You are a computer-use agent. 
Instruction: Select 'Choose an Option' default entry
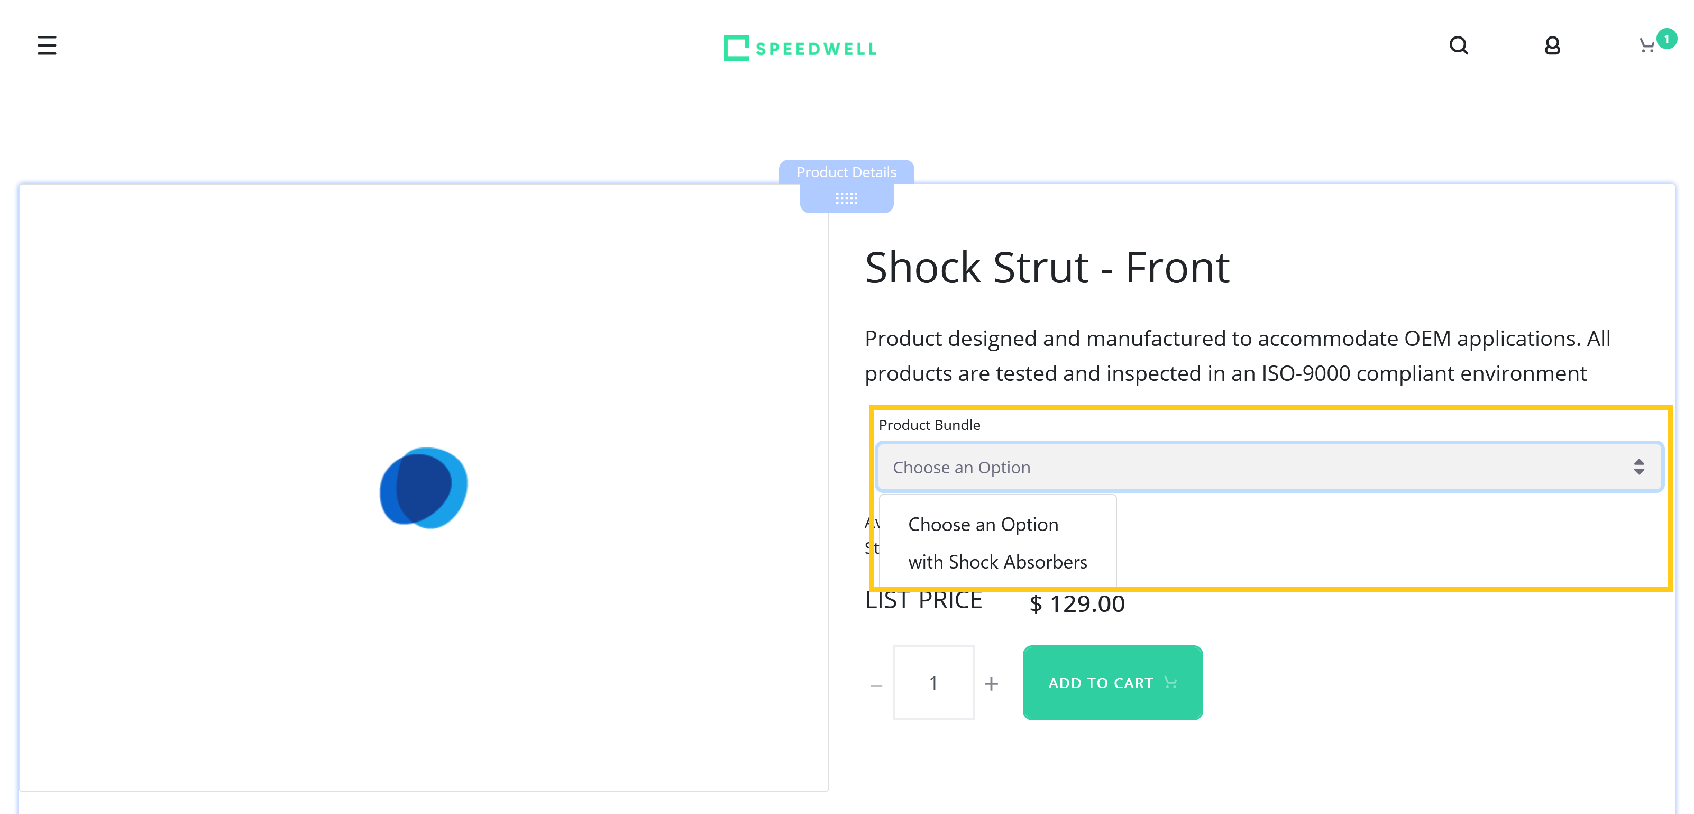pos(982,523)
